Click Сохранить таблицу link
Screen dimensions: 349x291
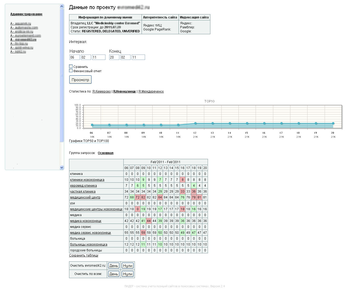[x=84, y=255]
